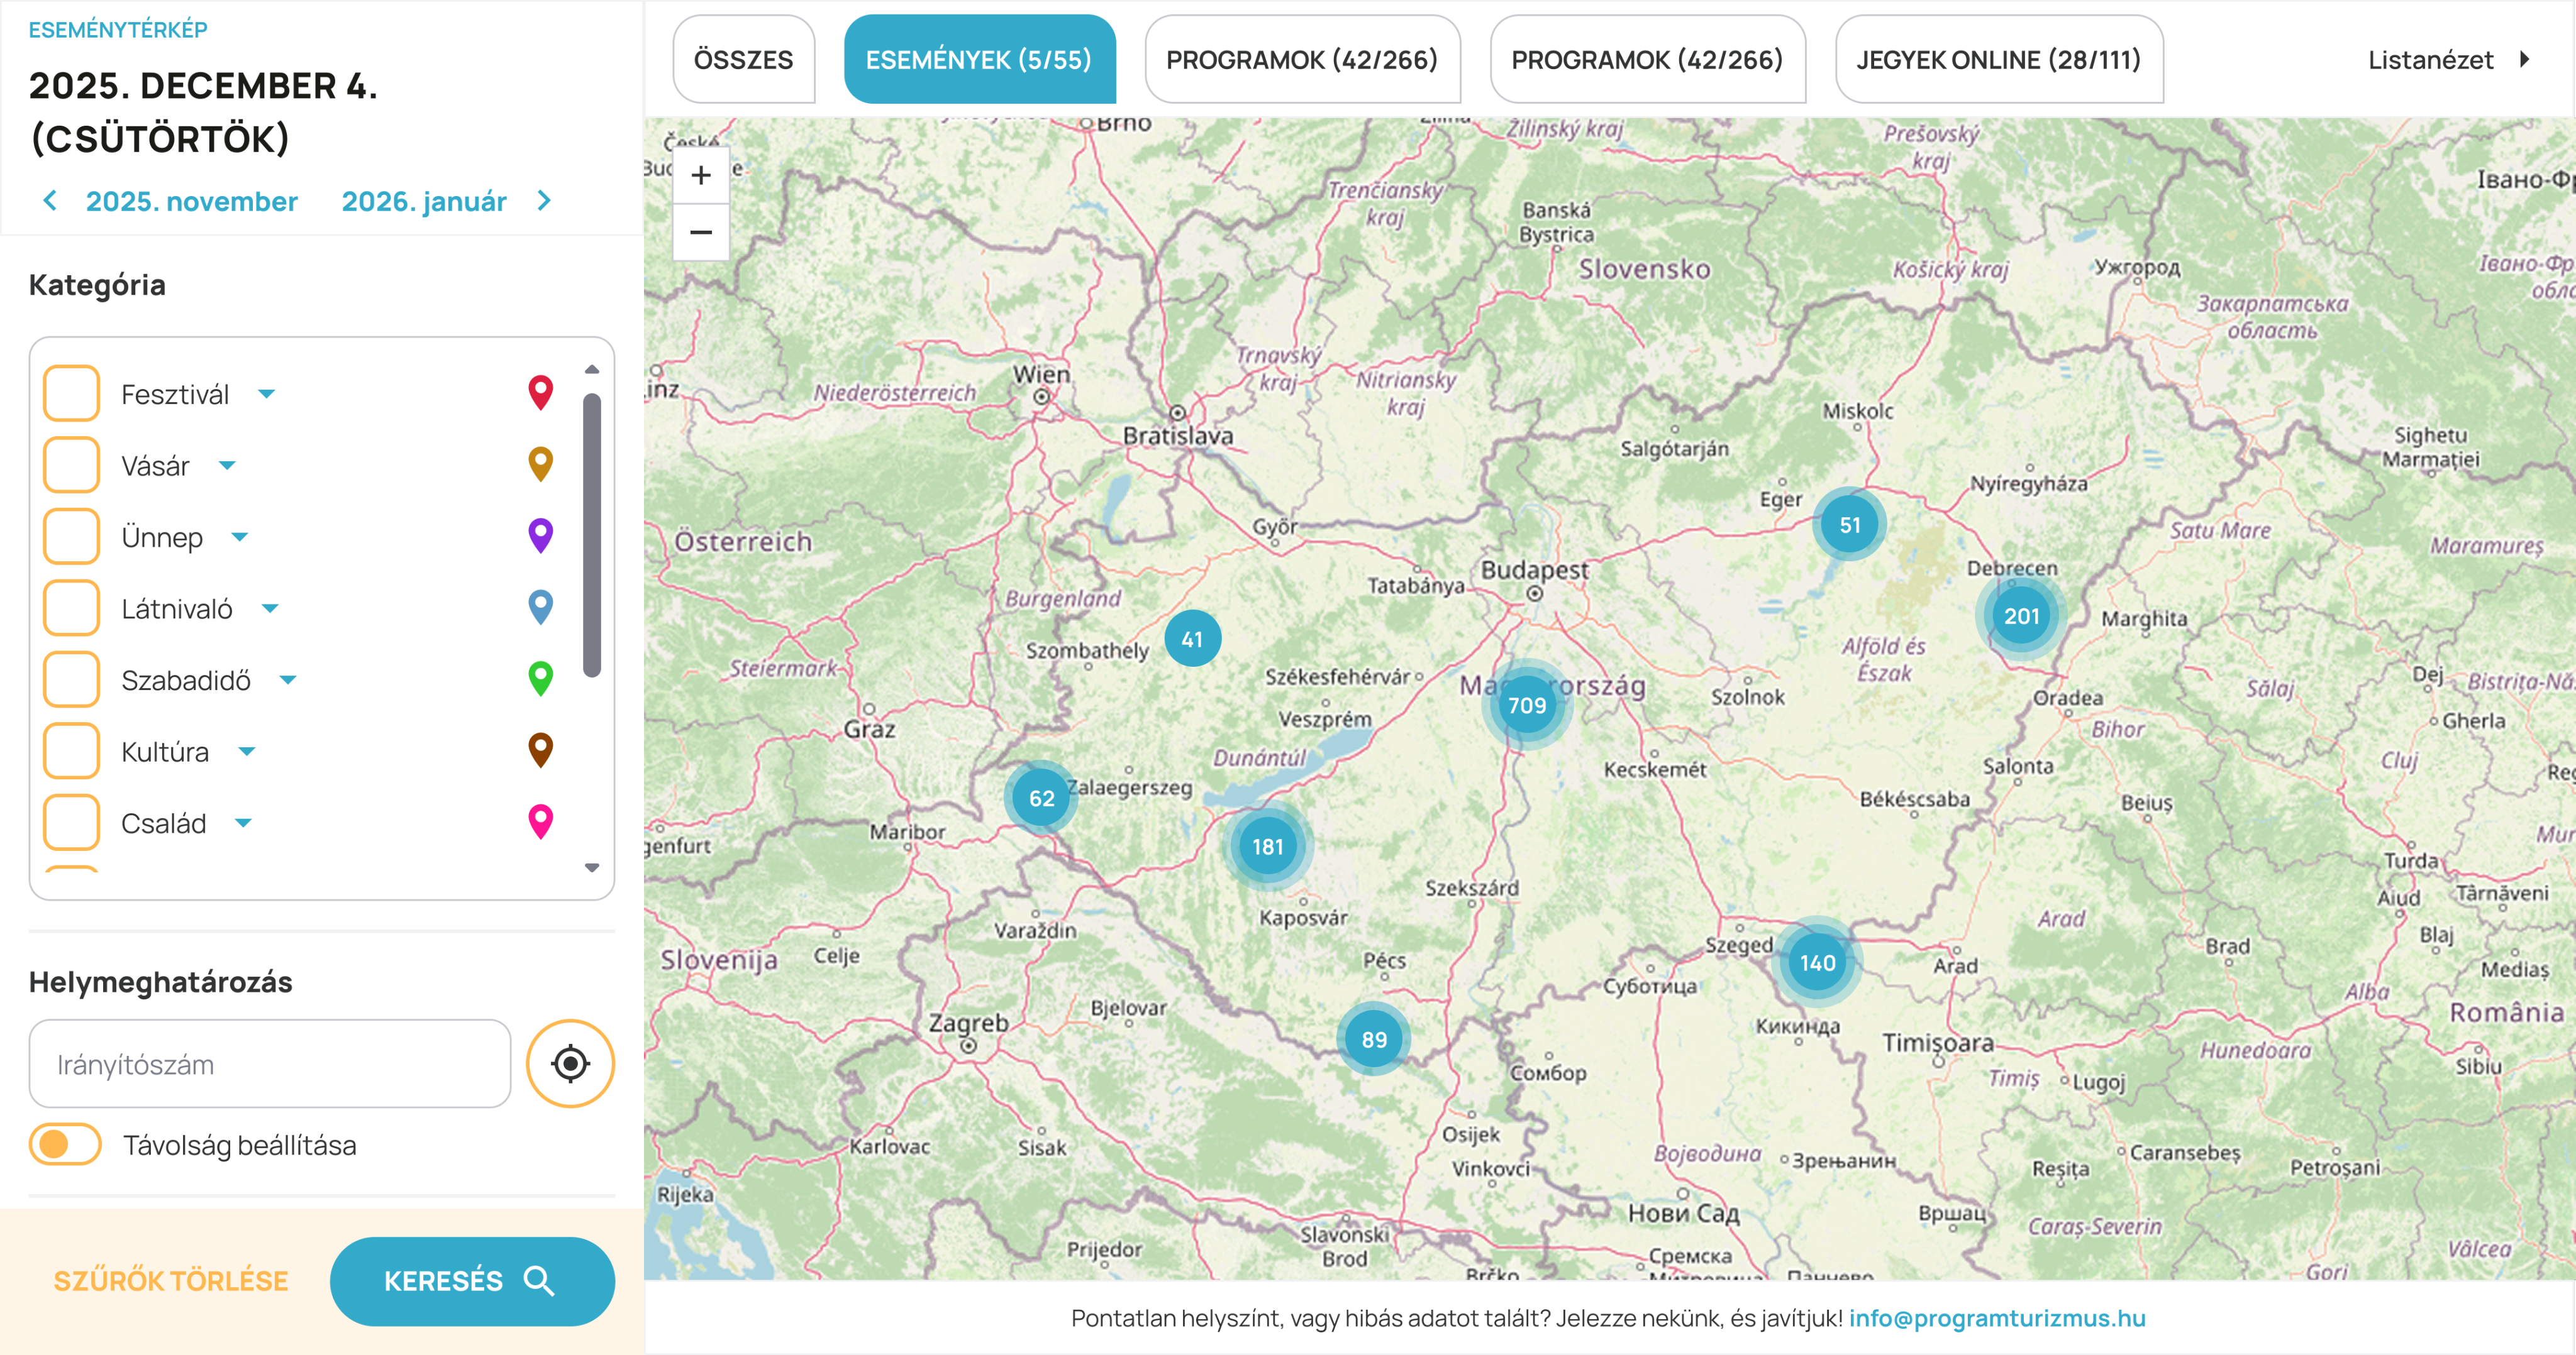Toggle the Távolság beállítása switch
Screen dimensions: 2576x1355
(65, 1144)
